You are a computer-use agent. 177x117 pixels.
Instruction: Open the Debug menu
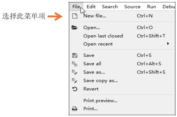tap(169, 7)
